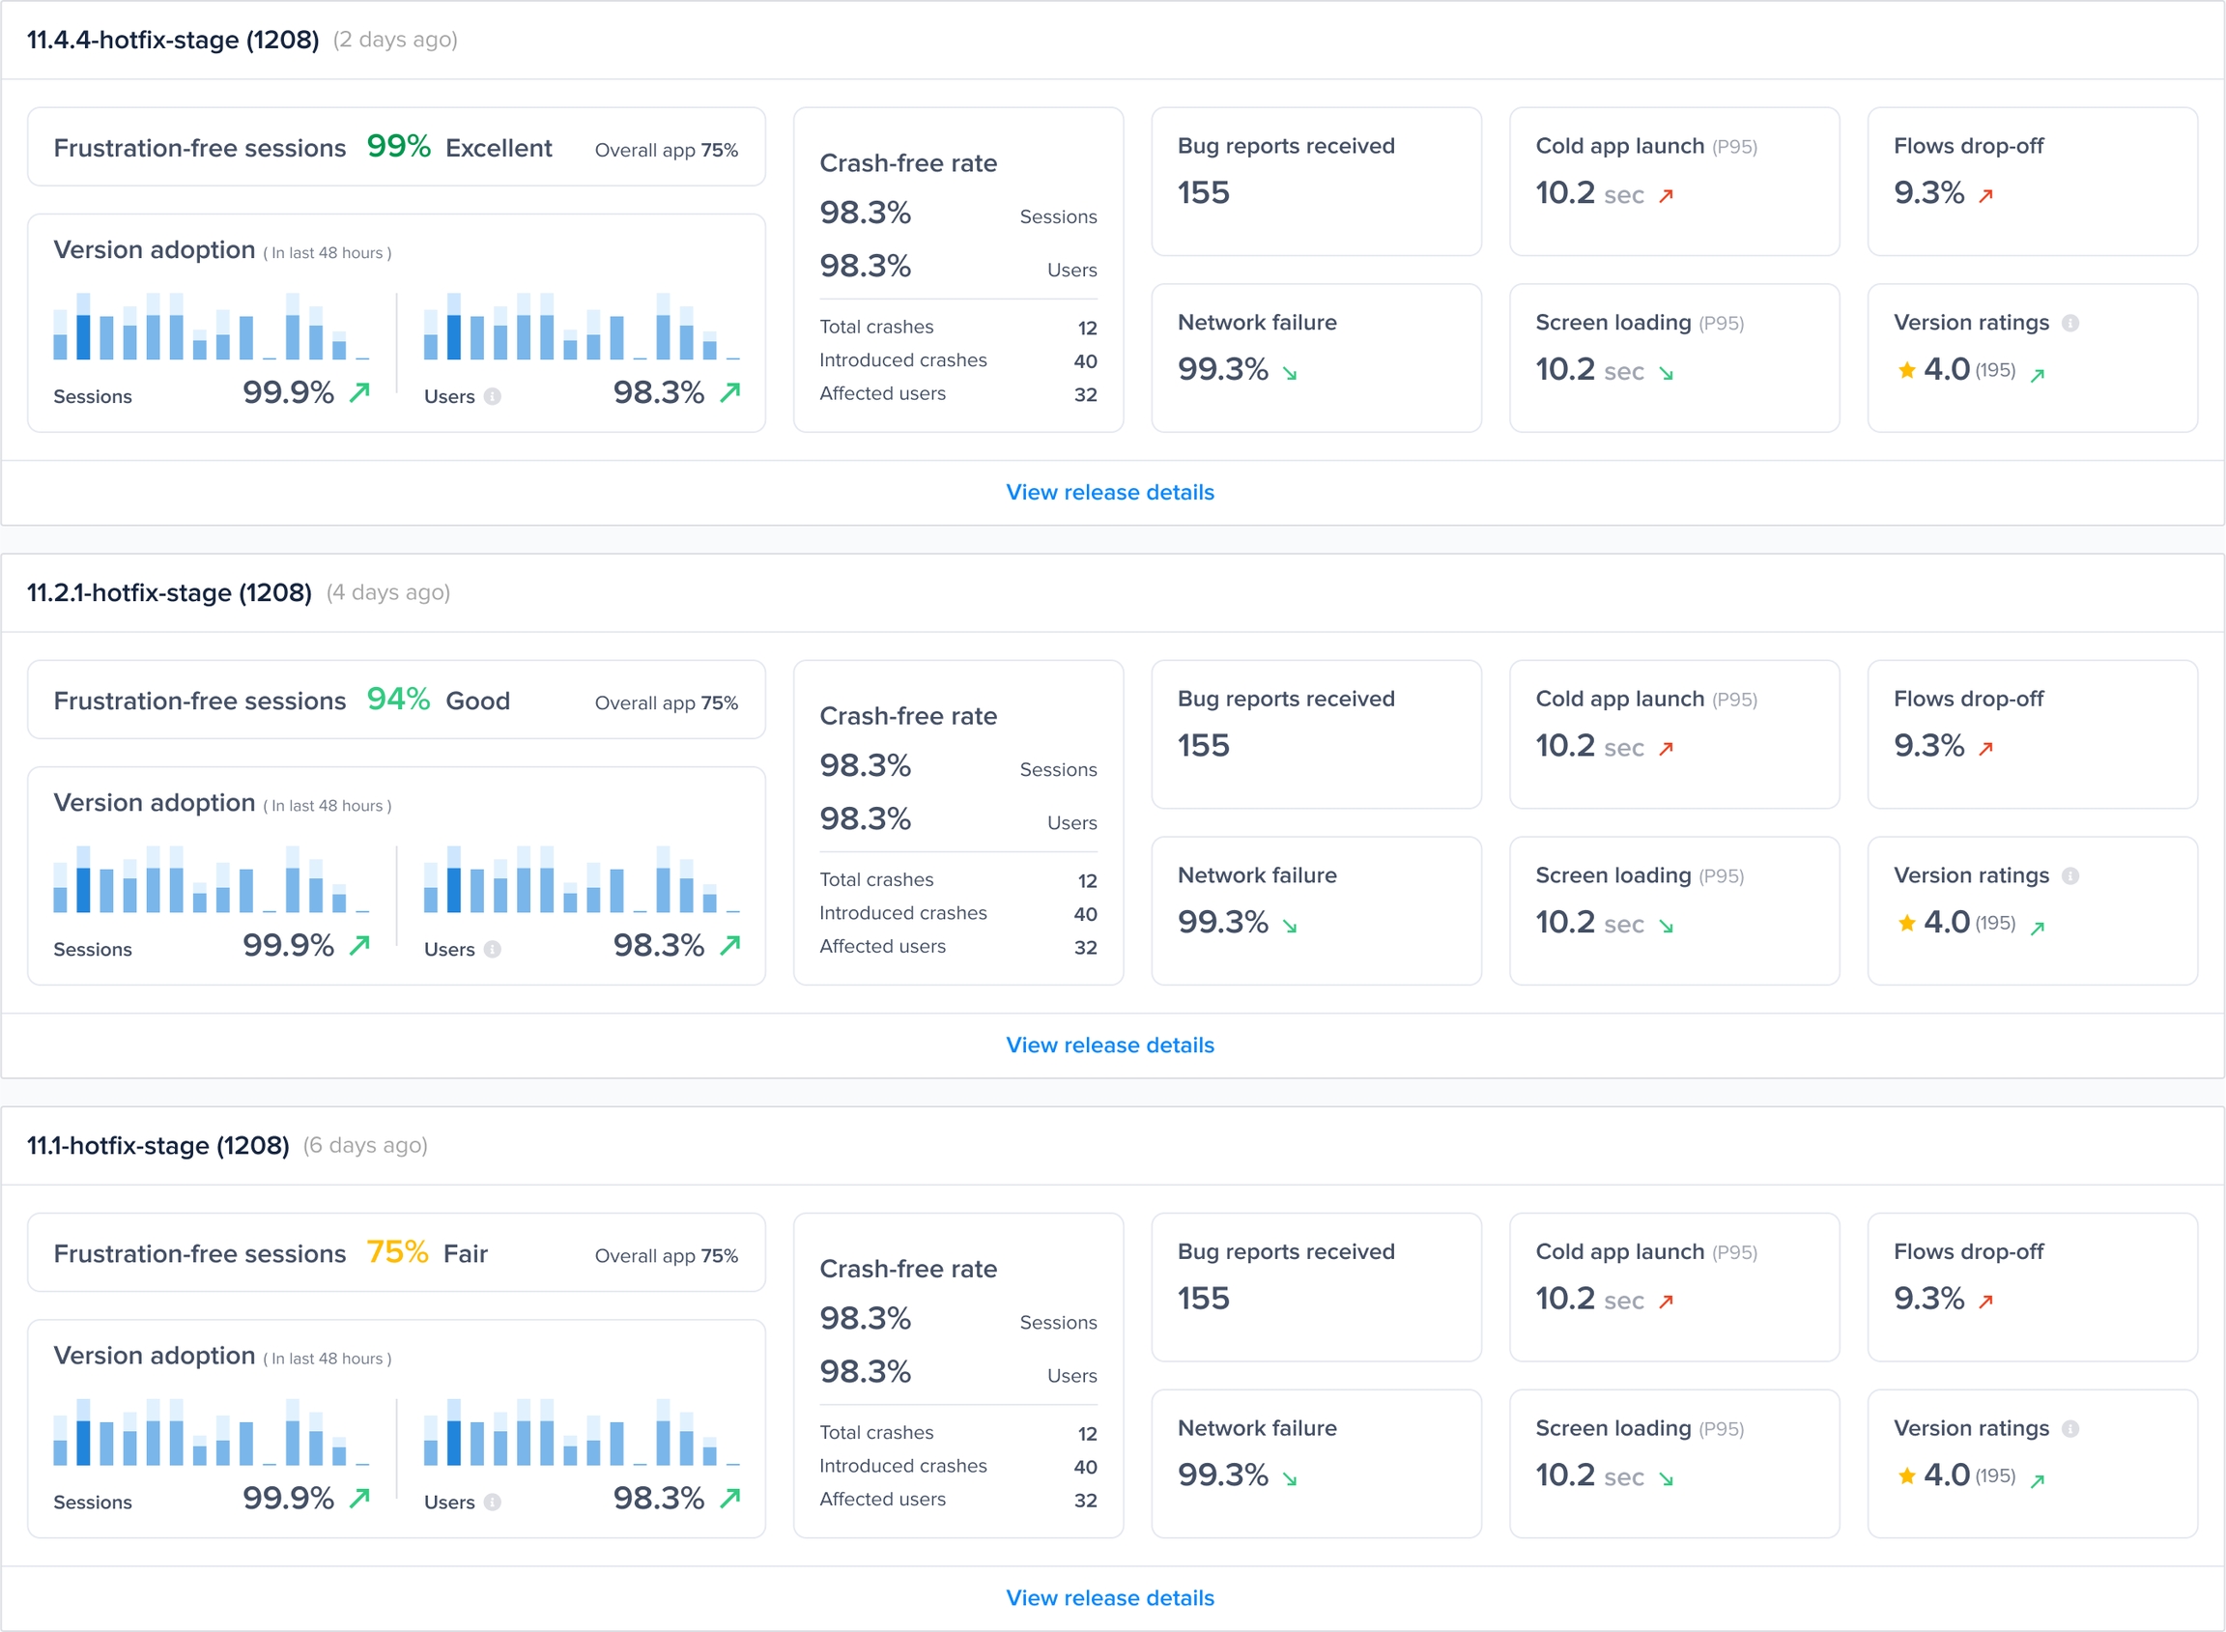The width and height of the screenshot is (2226, 1632).
Task: Click the 11.4.4-hotfix-stage (1208) release title
Action: coord(173,40)
